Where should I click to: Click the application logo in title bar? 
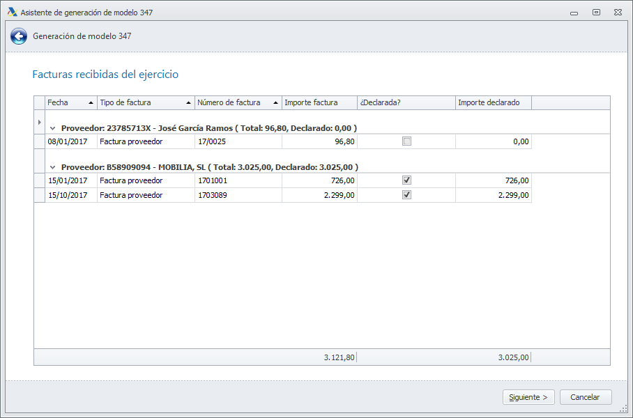point(12,12)
